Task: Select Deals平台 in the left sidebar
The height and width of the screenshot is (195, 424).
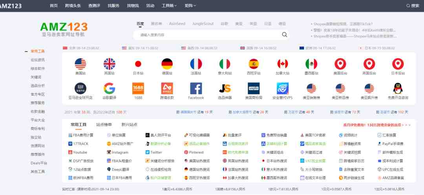Action: click(x=38, y=163)
